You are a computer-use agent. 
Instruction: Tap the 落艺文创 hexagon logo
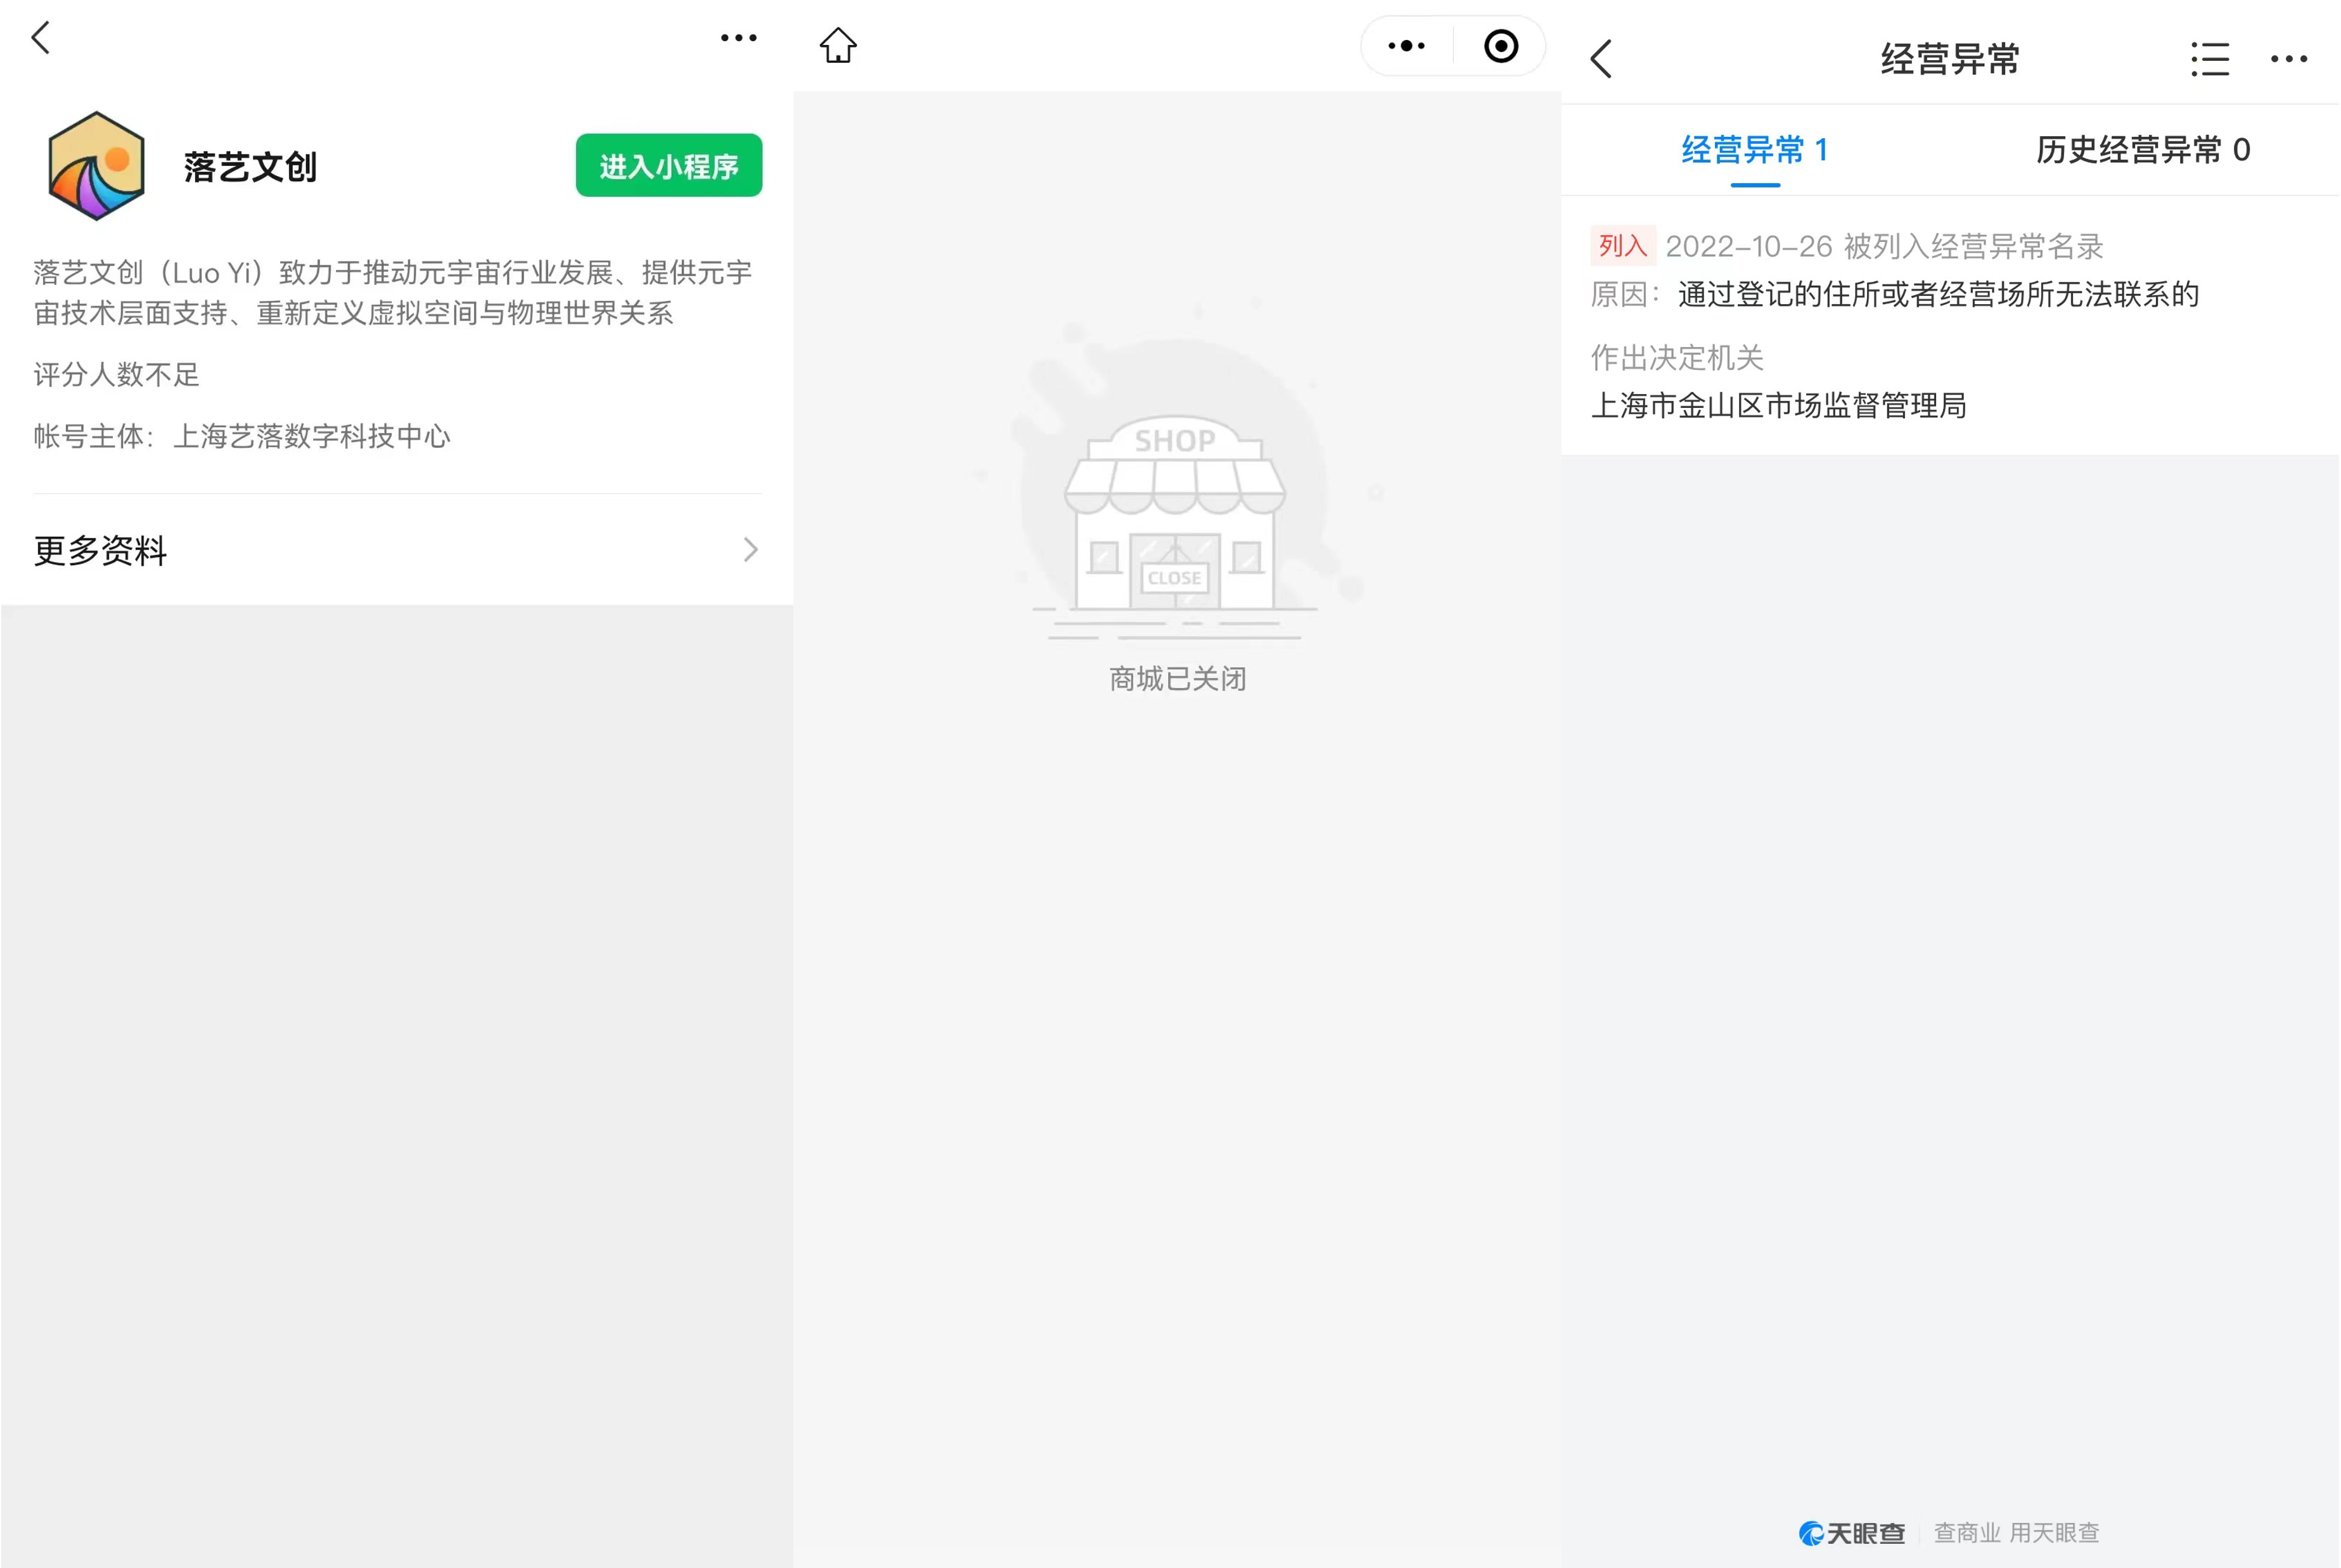coord(96,166)
